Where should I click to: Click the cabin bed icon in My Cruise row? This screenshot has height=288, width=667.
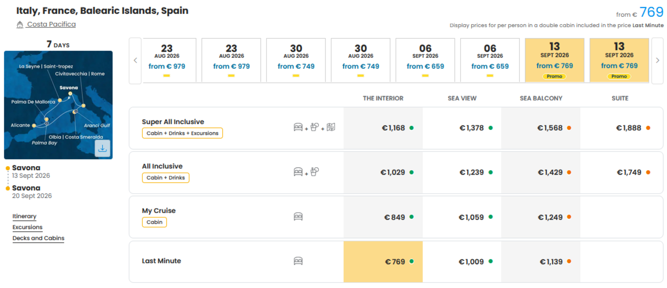point(298,217)
